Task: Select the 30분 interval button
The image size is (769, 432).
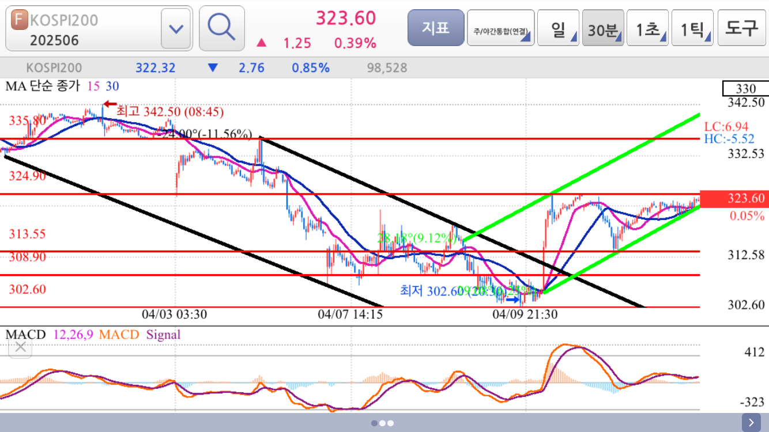Action: tap(602, 28)
